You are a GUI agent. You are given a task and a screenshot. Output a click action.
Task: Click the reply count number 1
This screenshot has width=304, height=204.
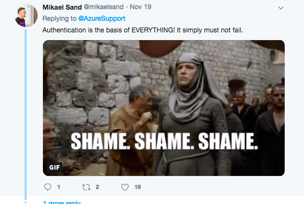point(58,187)
